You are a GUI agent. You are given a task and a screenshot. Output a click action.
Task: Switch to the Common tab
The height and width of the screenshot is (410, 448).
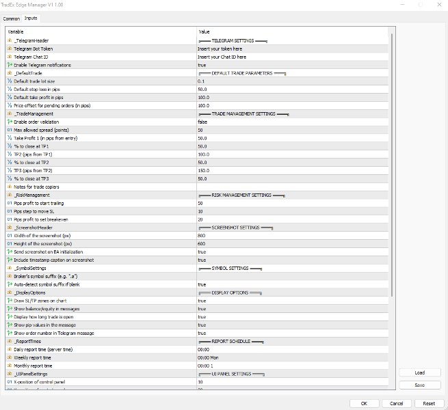tap(12, 18)
